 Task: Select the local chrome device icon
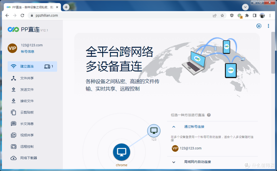[x=122, y=152]
